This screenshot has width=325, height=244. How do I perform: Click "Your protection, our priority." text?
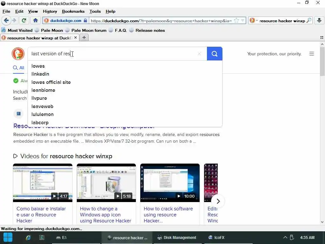274,54
